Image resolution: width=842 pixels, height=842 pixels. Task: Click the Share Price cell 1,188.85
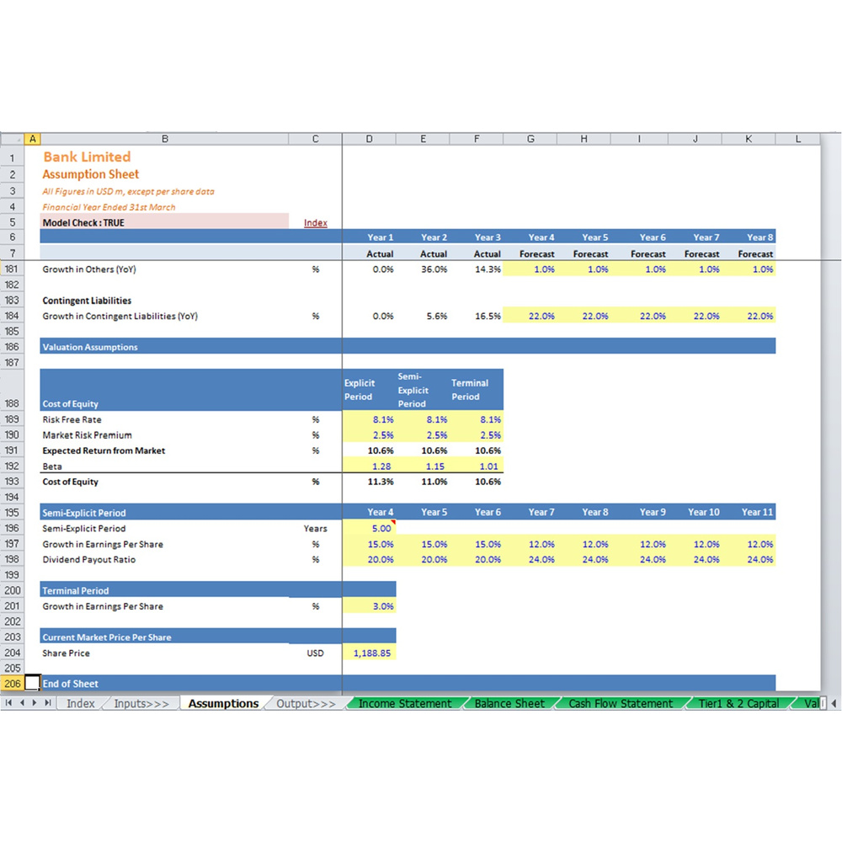[x=369, y=653]
